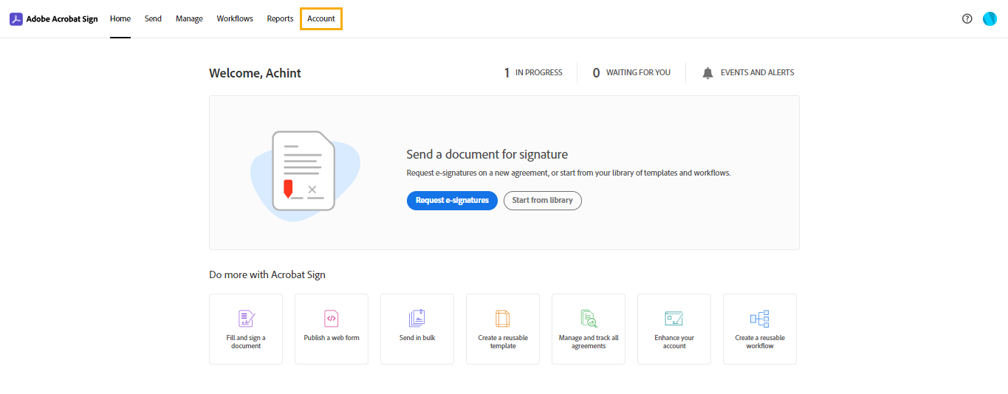Click the "Enhance your account" label
Screen dimensions: 1008x394
click(674, 342)
